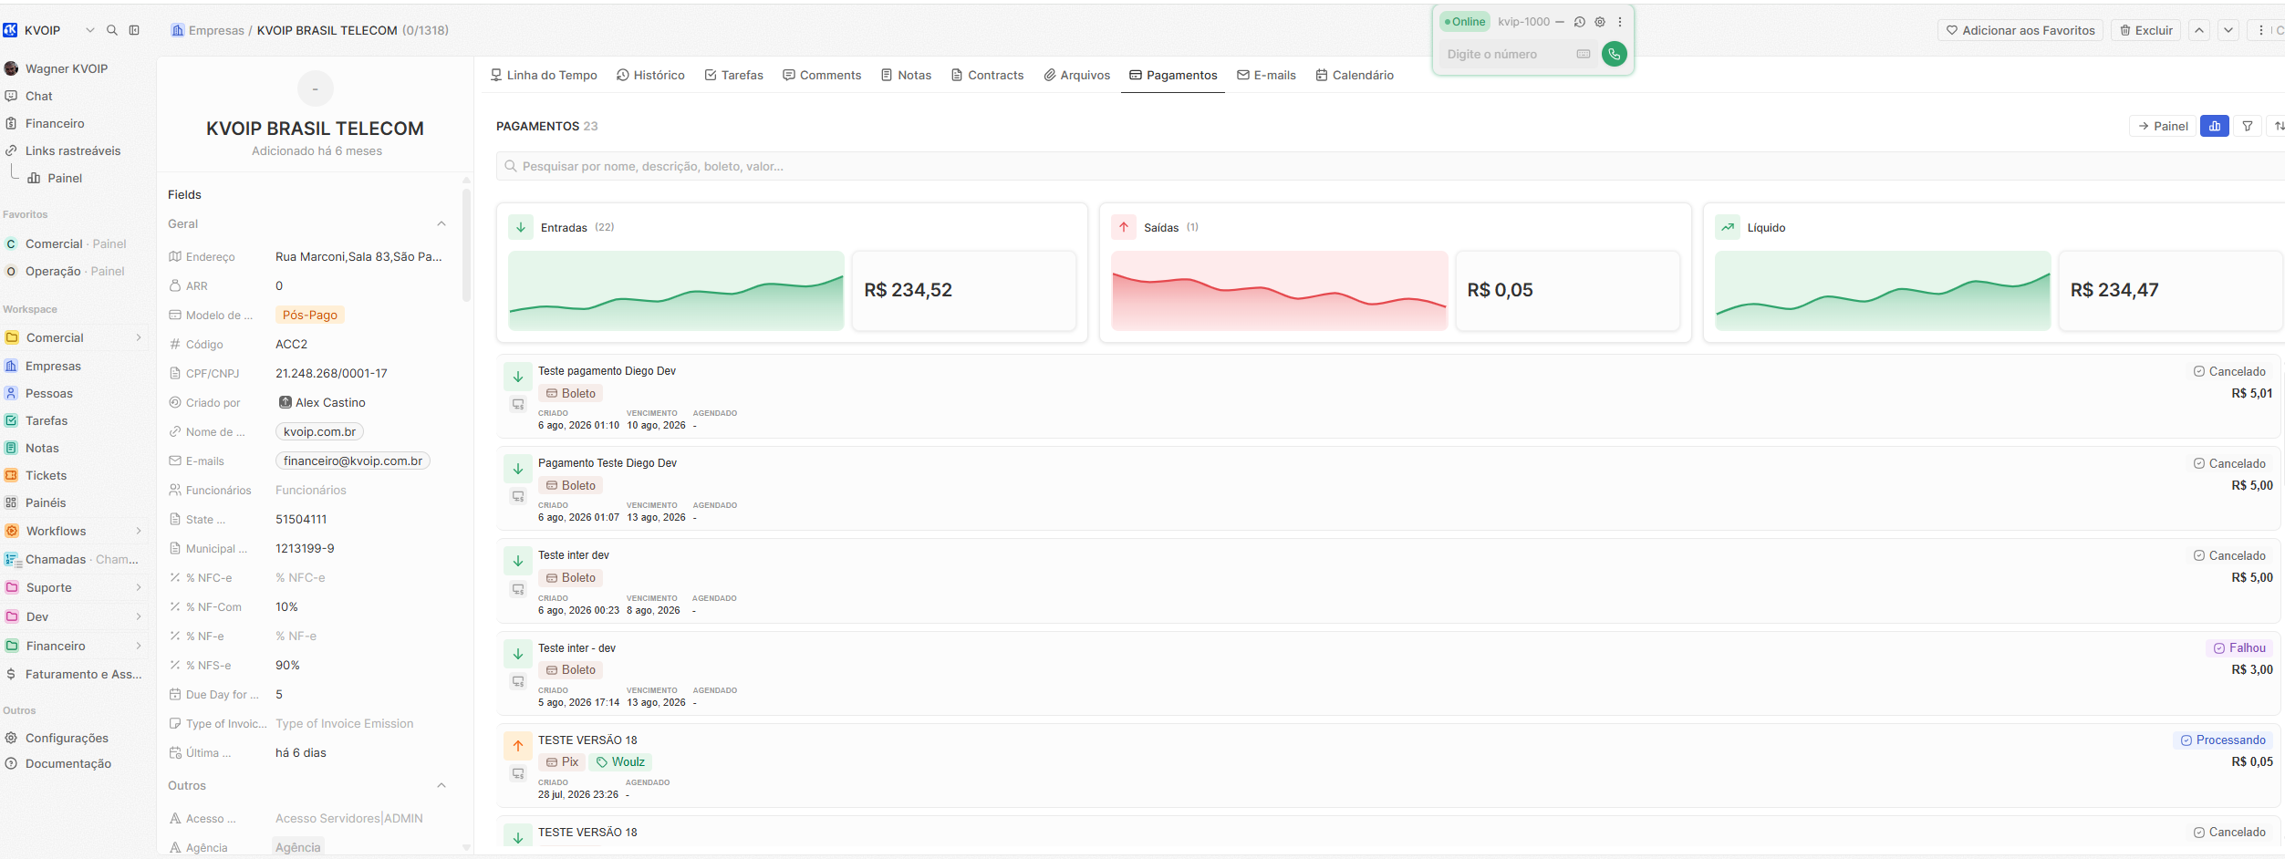This screenshot has width=2285, height=859.
Task: Open softphone settings gear icon
Action: click(1600, 22)
